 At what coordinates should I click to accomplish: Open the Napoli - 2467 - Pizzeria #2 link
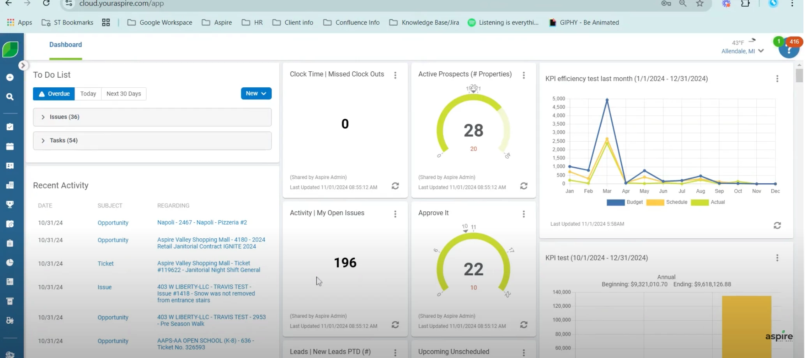point(202,222)
